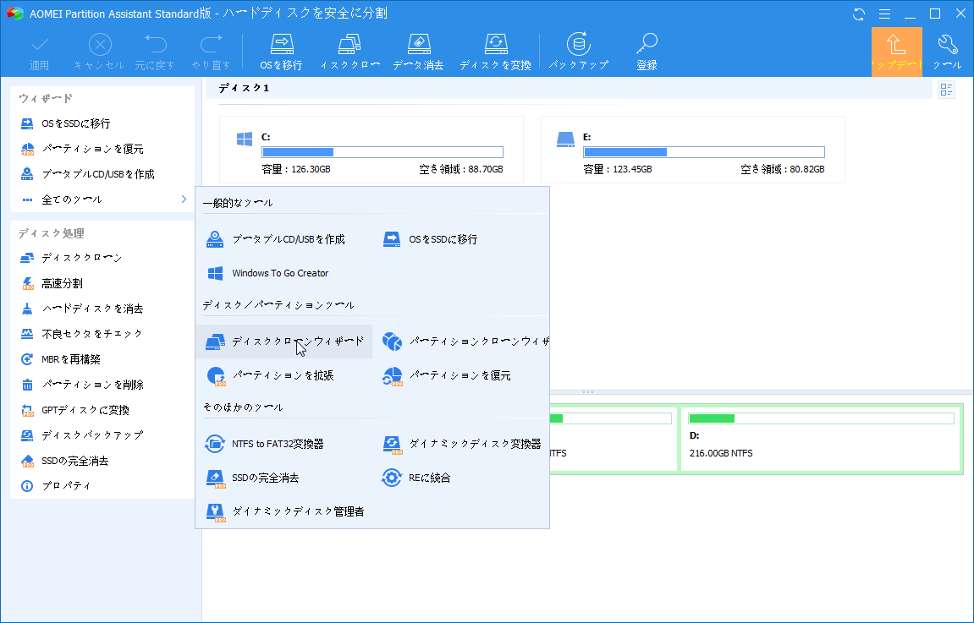The image size is (974, 623).
Task: Open OSを移行 in the top toolbar
Action: pos(282,52)
